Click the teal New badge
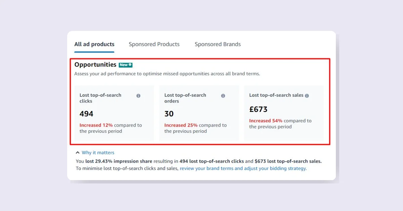The image size is (403, 211). [x=125, y=65]
